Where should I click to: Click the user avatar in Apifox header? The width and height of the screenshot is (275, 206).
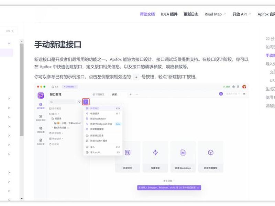(244, 87)
